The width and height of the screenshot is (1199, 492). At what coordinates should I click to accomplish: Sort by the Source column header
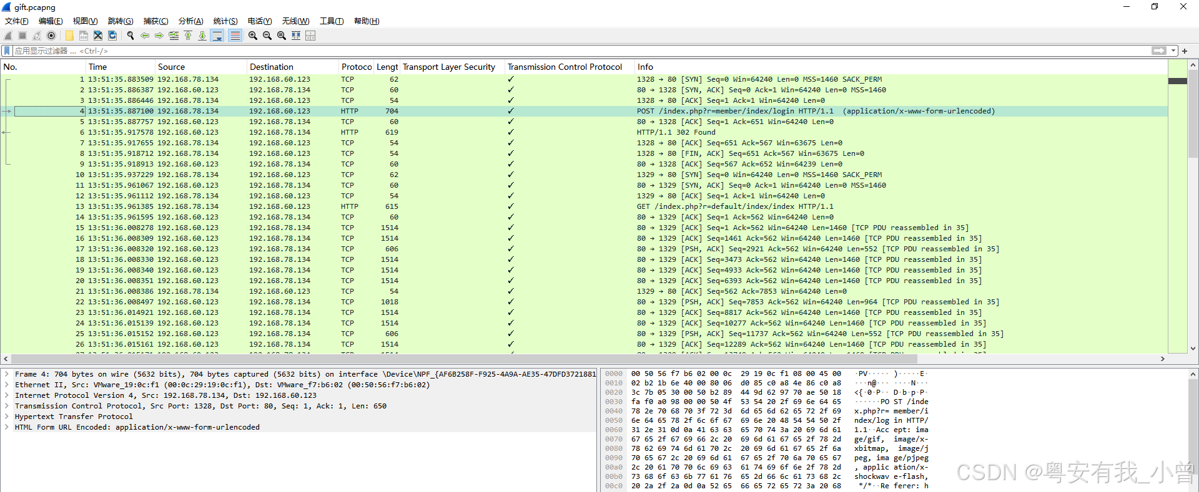click(x=201, y=67)
